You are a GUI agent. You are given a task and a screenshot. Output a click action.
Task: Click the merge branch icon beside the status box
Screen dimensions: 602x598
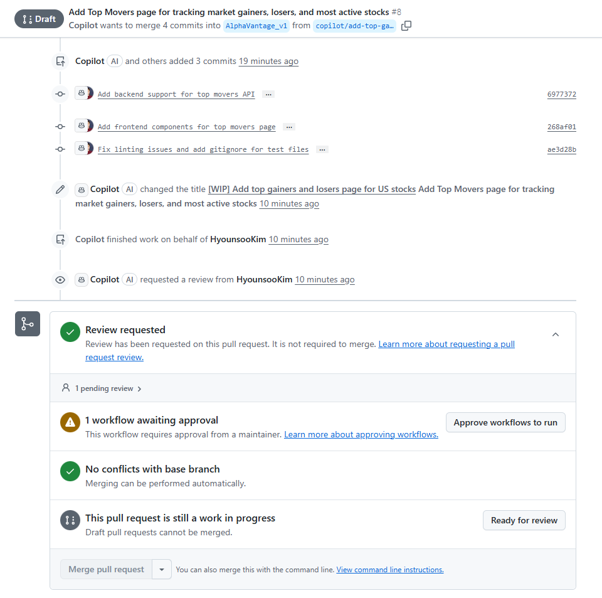point(28,324)
